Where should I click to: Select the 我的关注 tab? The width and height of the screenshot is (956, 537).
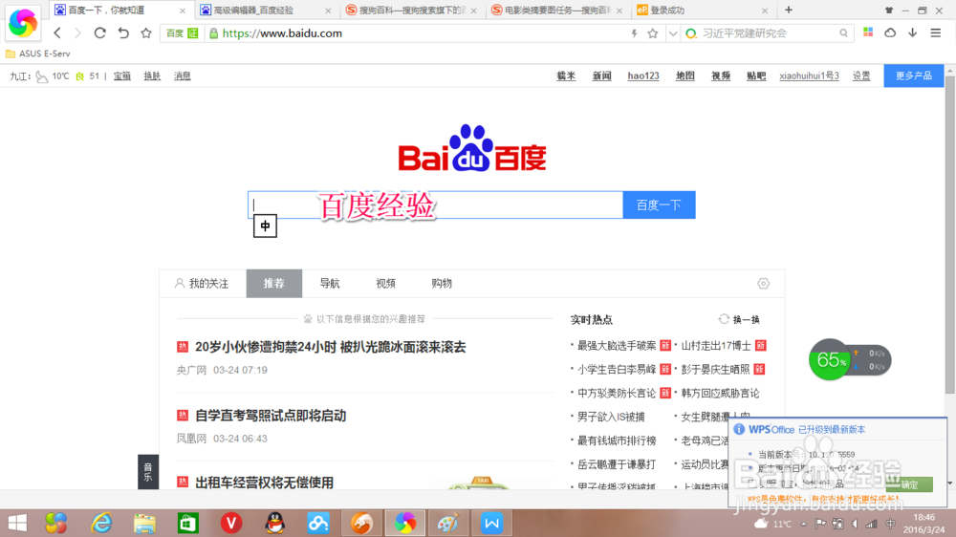point(202,284)
